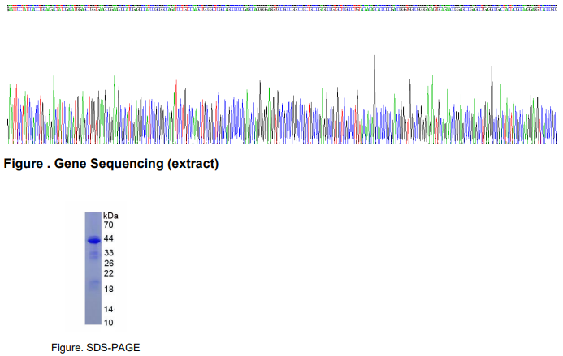Select the 22 kDa marker label

click(x=109, y=274)
